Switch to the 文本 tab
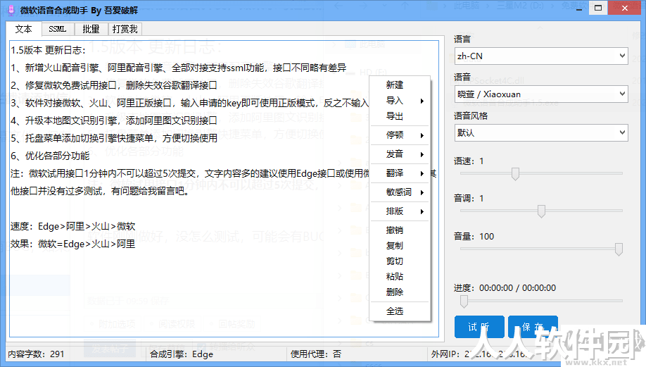Image resolution: width=646 pixels, height=367 pixels. click(x=23, y=30)
